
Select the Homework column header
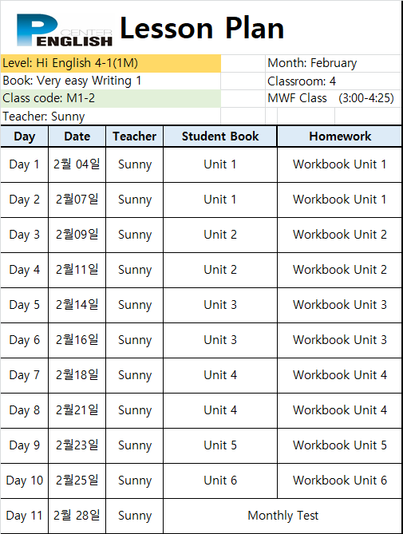(x=340, y=136)
